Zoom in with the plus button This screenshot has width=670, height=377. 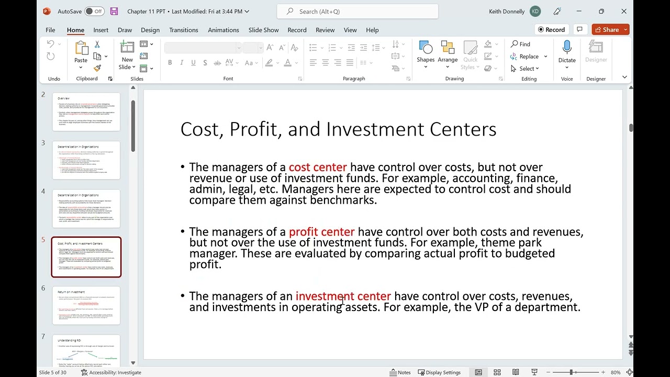(x=603, y=372)
